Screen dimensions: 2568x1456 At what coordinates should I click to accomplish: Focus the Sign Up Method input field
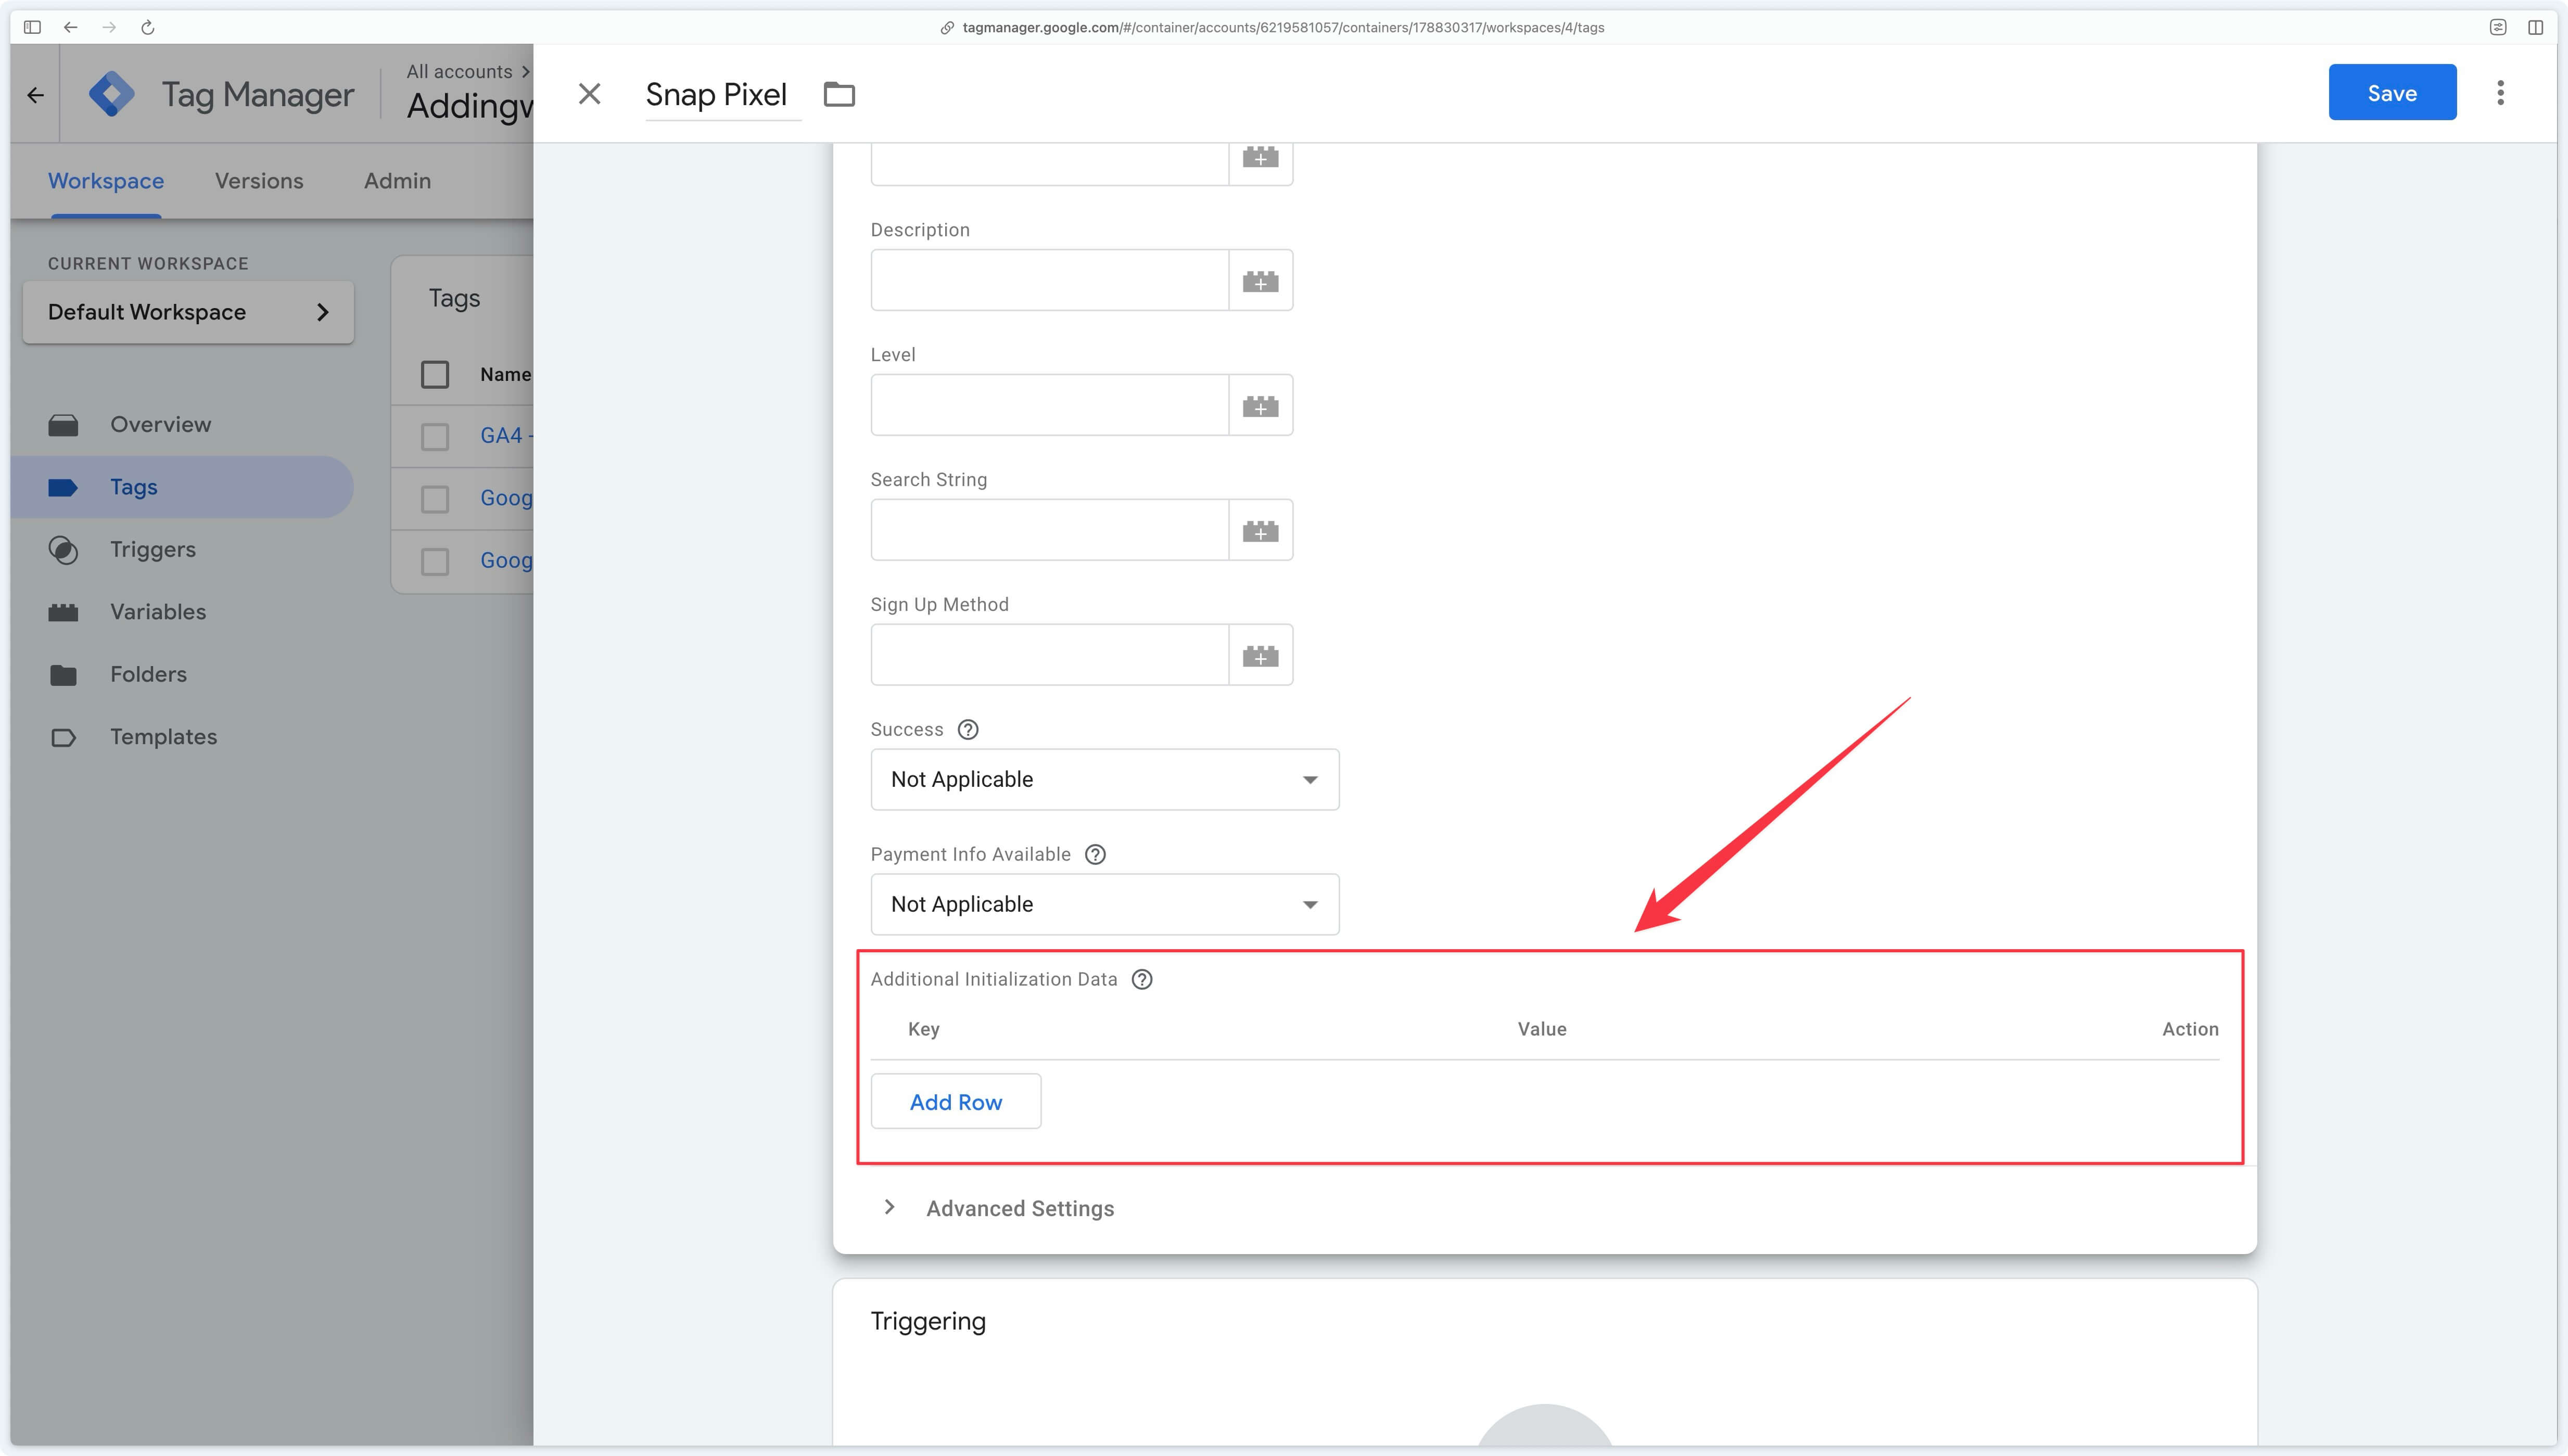point(1049,655)
